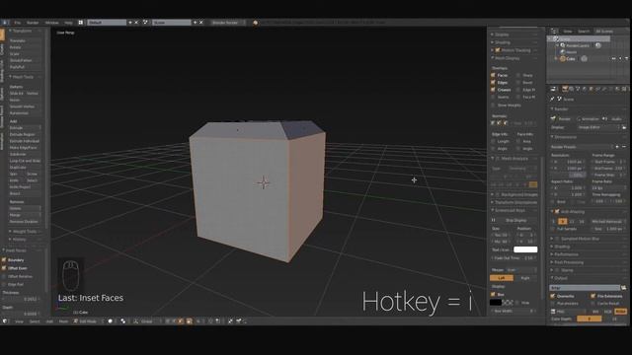Open the Info editor type icon in top bar
This screenshot has width=632, height=355.
(x=4, y=23)
